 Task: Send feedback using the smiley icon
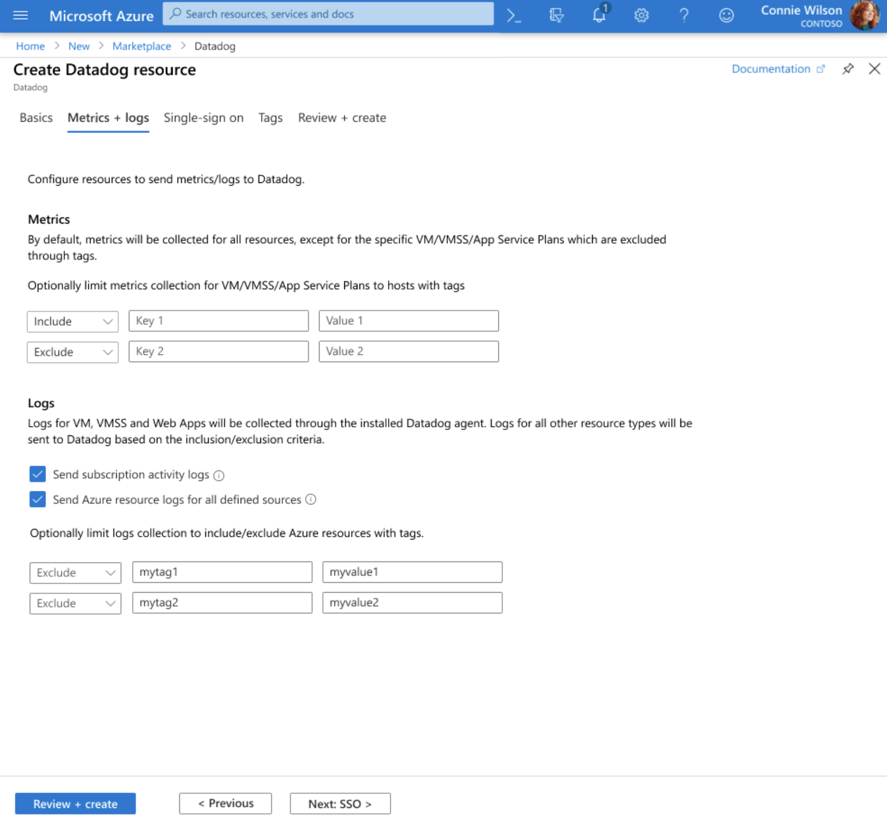(x=726, y=15)
